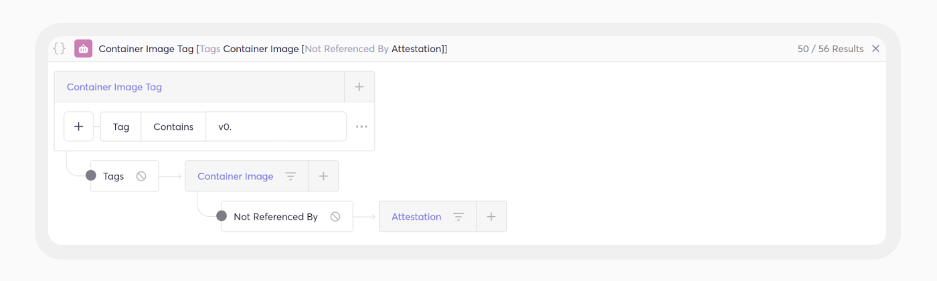Open filter icon on Attestation node

pyautogui.click(x=458, y=217)
